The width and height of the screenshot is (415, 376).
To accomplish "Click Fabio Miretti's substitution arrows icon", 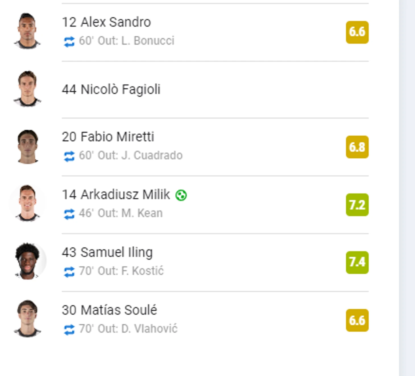I will [x=69, y=156].
